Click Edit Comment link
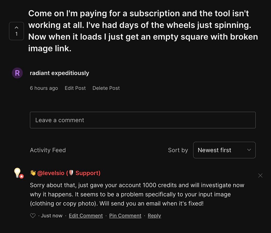 tap(86, 216)
